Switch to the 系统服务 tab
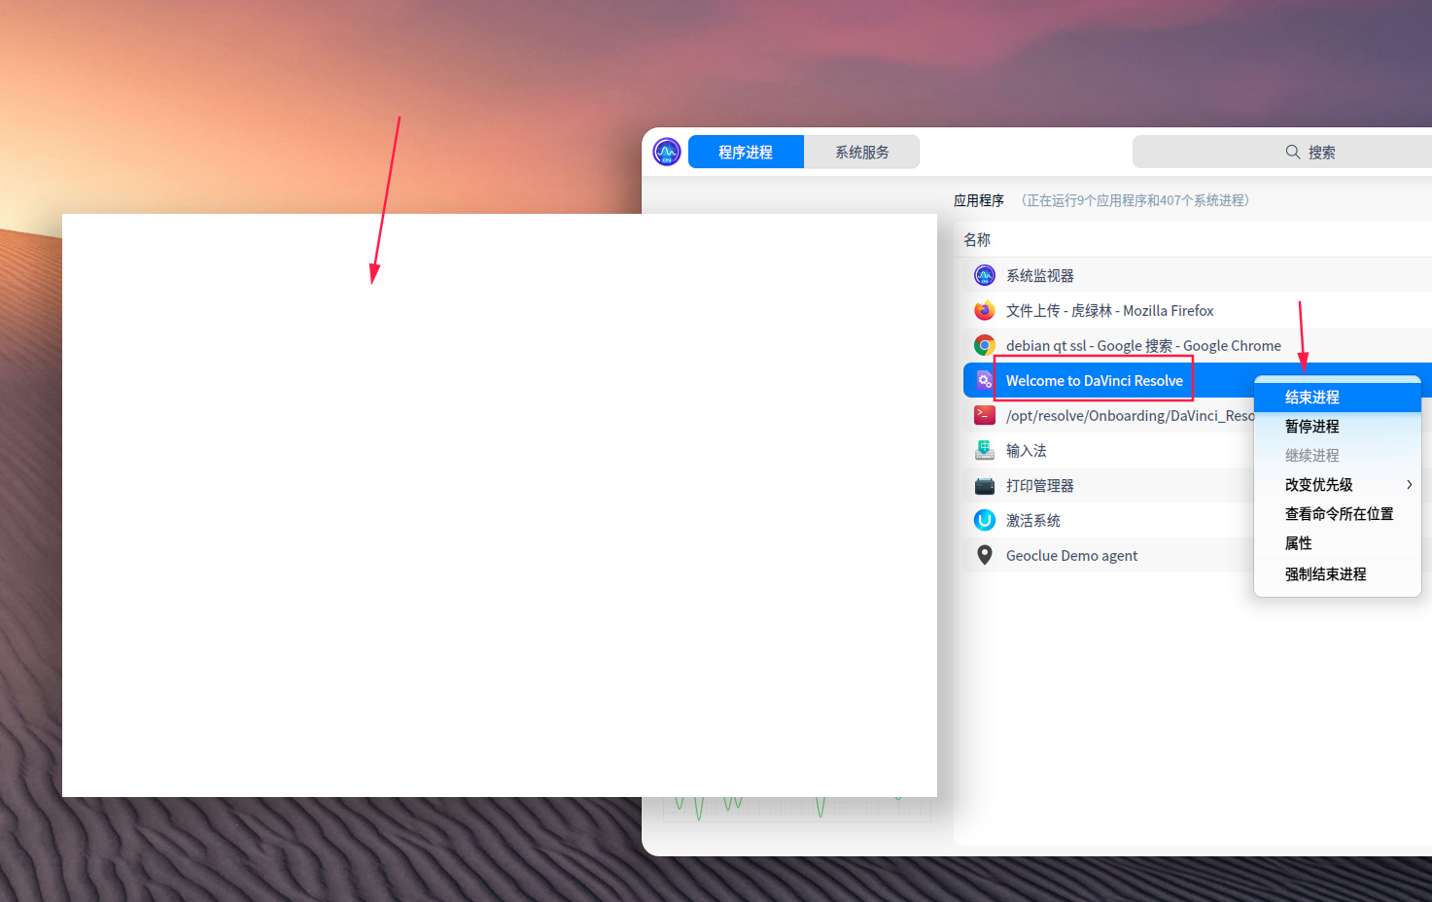Screen dimensions: 1432x902 click(x=861, y=152)
